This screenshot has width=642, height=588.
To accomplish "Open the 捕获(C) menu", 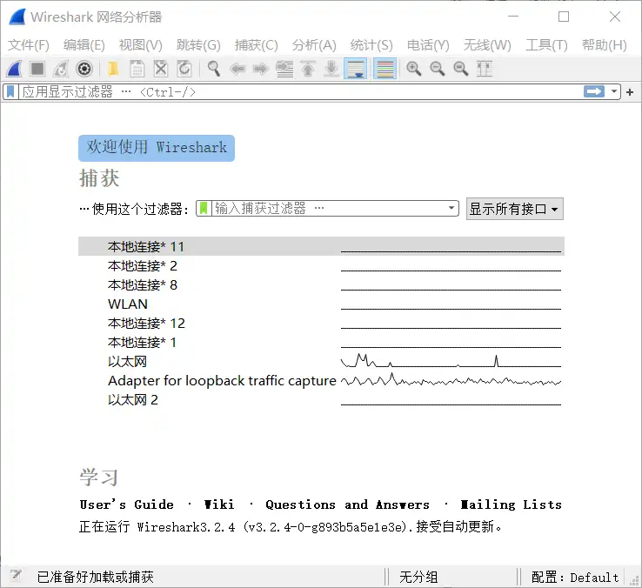I will [256, 45].
